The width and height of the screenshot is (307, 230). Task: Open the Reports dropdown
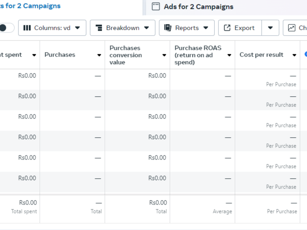tap(187, 28)
